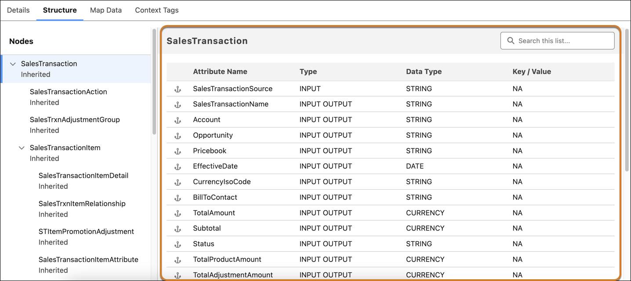Click the SalesTransactionItemDetail tree entry
Screen dimensions: 631x281
83,175
